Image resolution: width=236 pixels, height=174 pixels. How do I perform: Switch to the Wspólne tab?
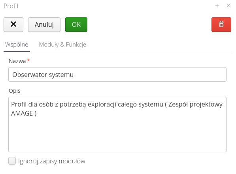point(17,45)
